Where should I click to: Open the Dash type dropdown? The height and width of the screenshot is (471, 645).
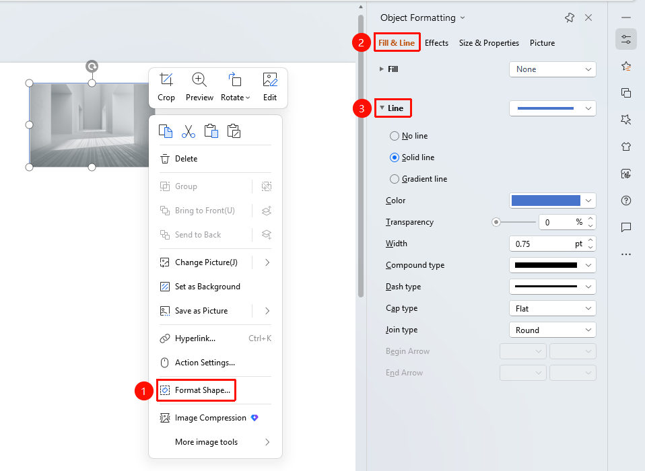[x=553, y=287]
